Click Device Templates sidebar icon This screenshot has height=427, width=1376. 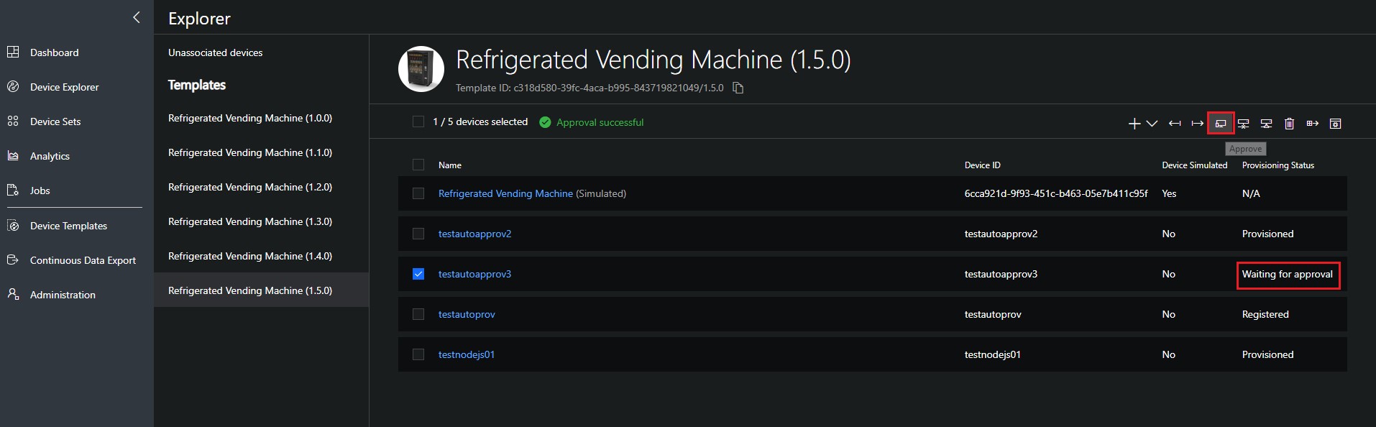13,225
